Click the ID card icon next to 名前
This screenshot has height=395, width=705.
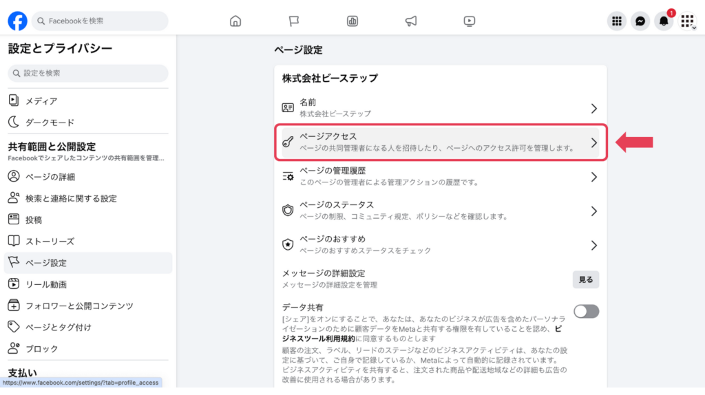[288, 108]
